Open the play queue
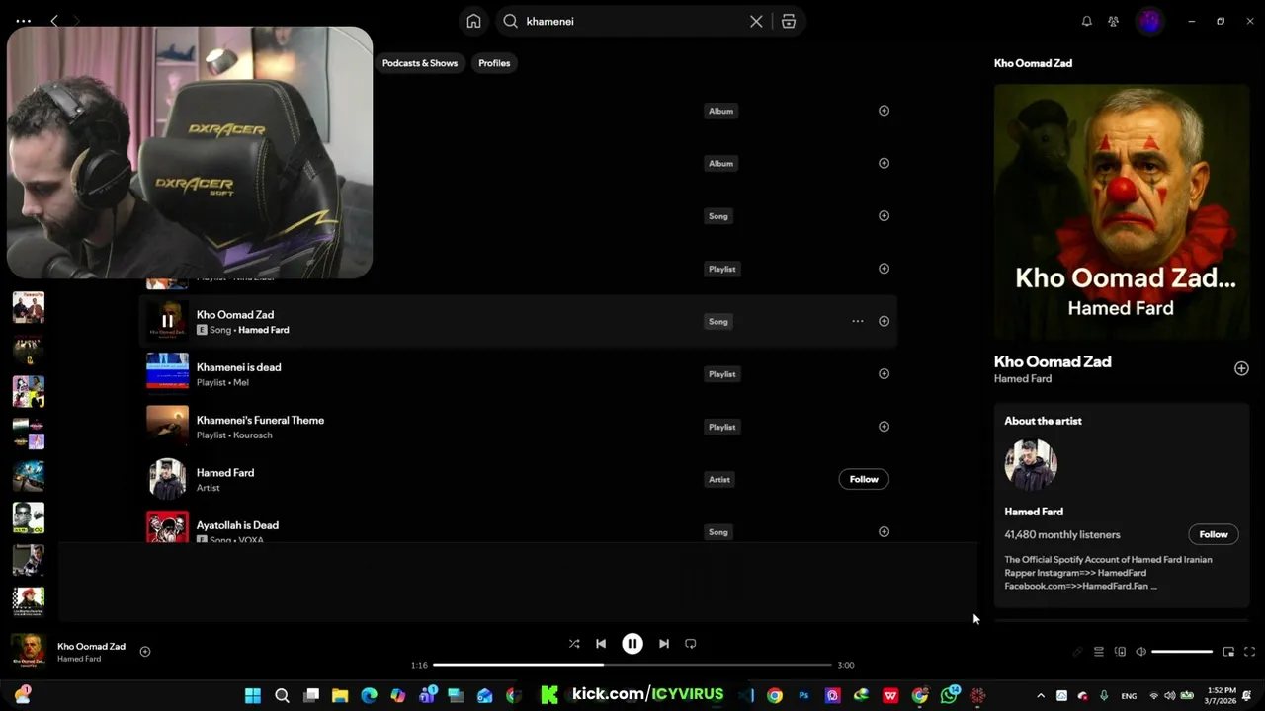The width and height of the screenshot is (1265, 711). point(1099,652)
